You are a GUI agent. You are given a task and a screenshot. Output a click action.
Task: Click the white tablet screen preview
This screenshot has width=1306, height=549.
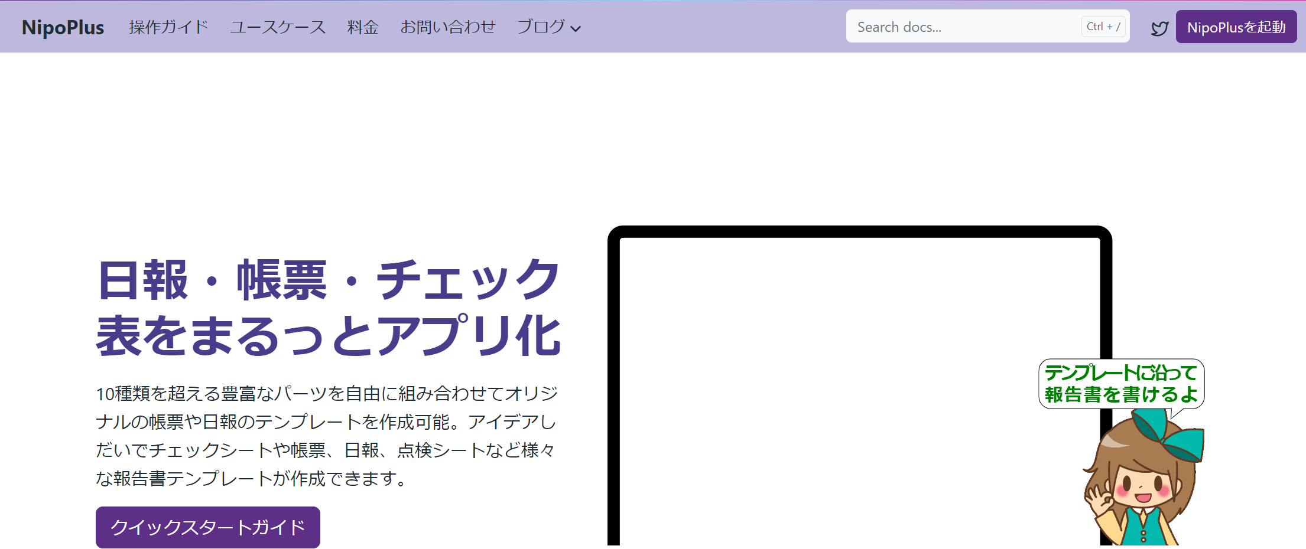pos(827,384)
